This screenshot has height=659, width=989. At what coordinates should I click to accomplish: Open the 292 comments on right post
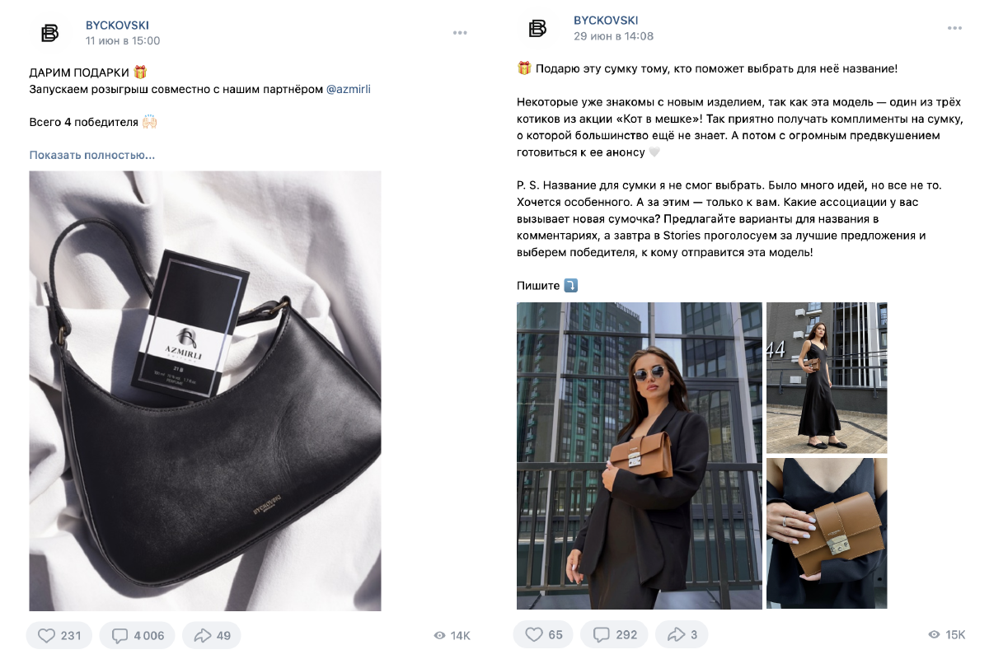point(615,634)
